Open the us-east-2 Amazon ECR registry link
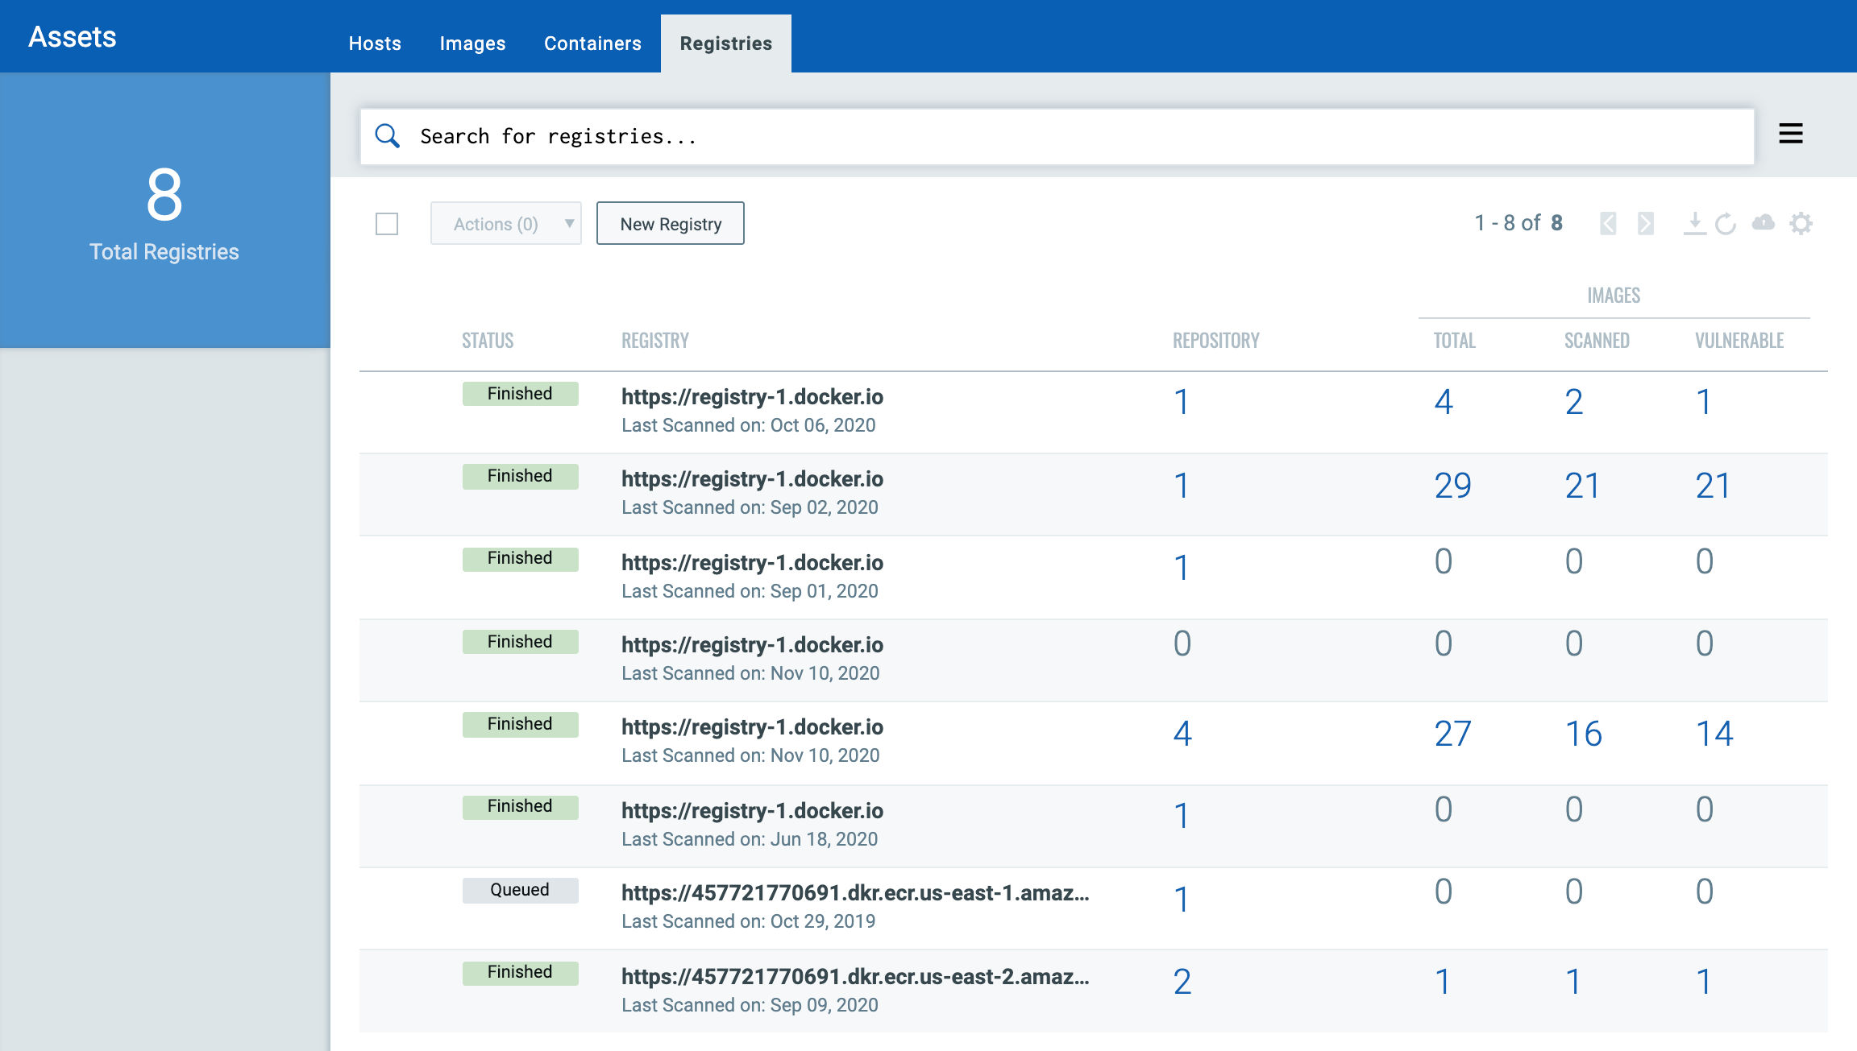 854,976
